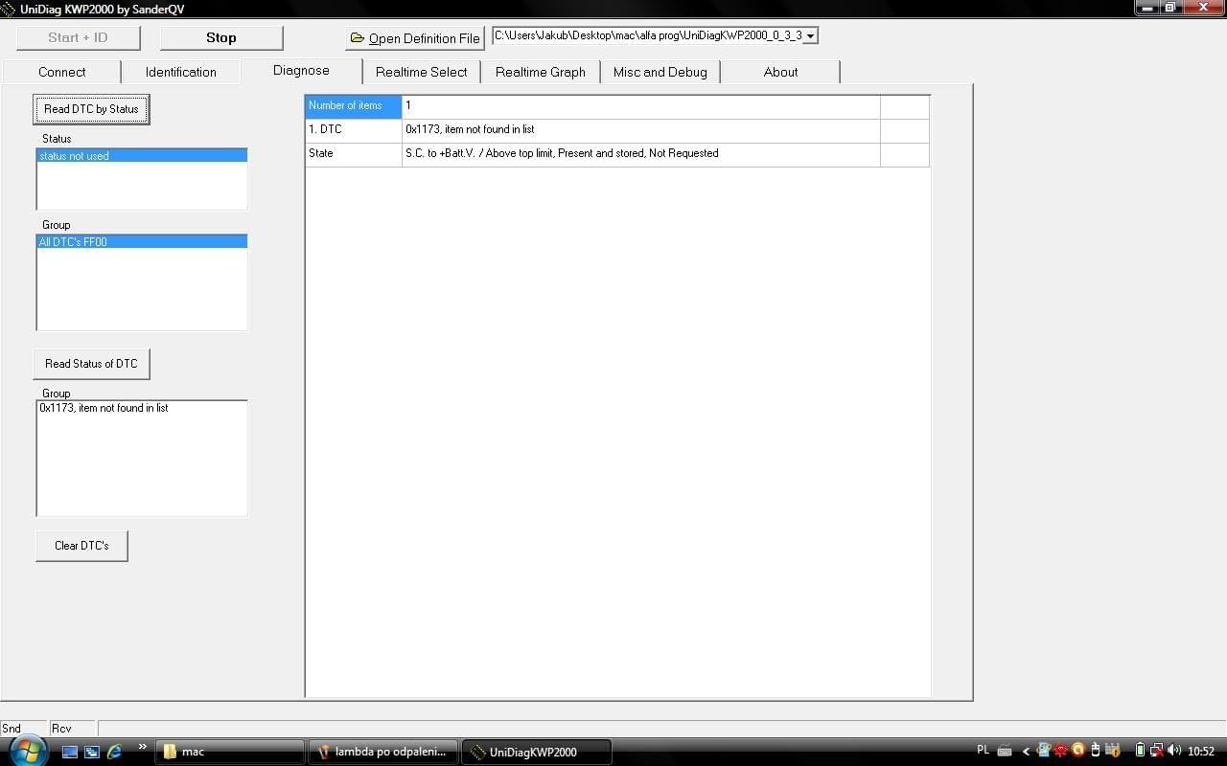Expand quick launch overflow chevron
This screenshot has width=1227, height=766.
(x=143, y=747)
